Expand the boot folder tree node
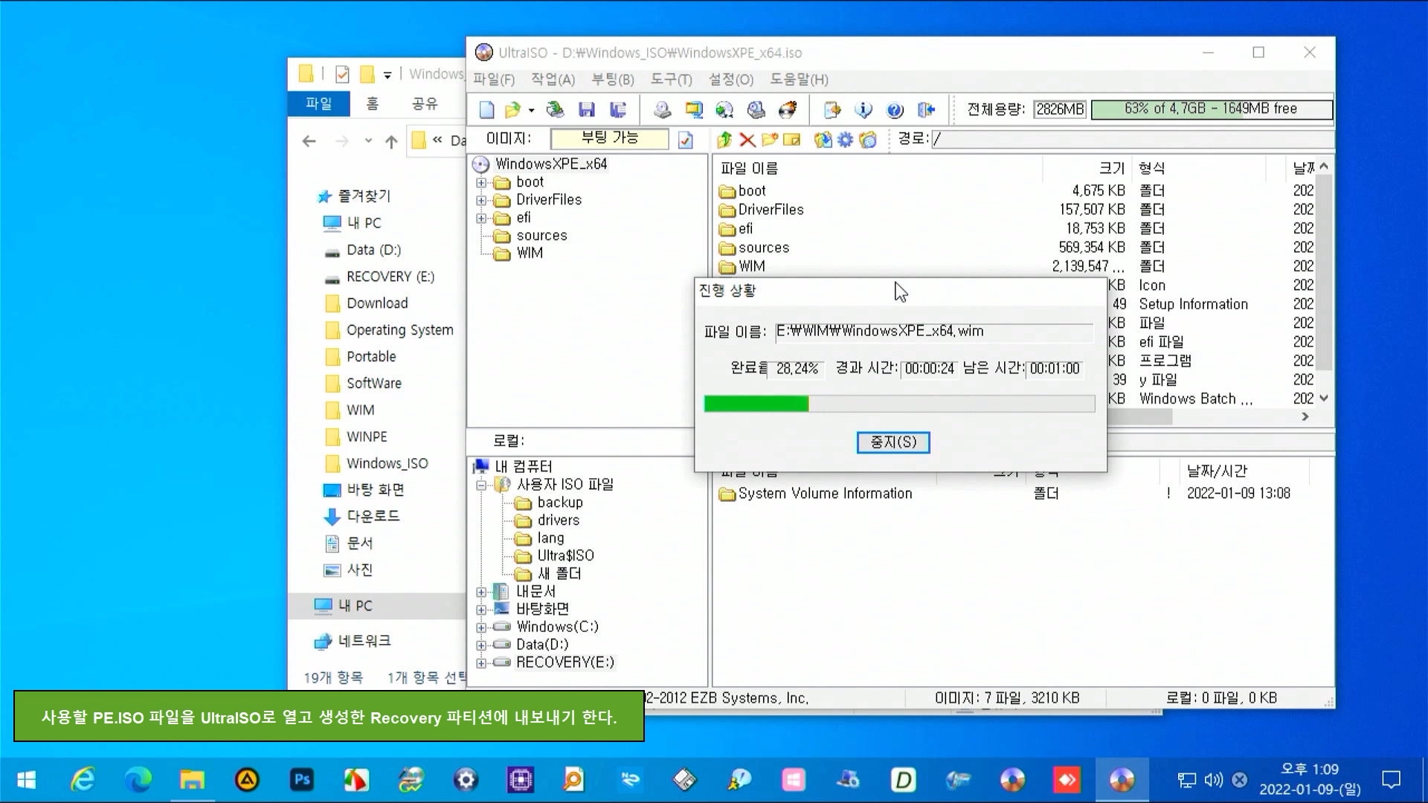1428x803 pixels. pos(481,182)
